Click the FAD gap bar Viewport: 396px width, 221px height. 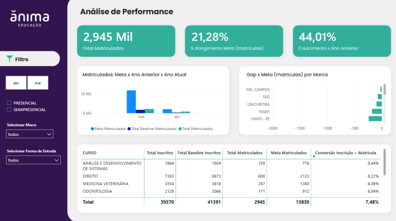click(380, 97)
